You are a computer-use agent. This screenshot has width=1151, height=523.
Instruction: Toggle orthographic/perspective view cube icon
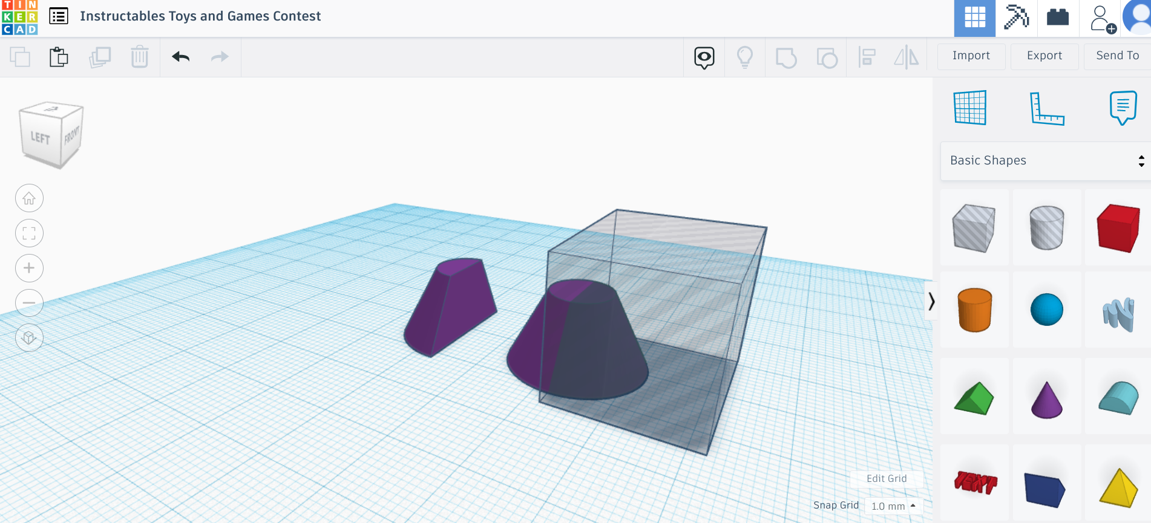[x=29, y=337]
